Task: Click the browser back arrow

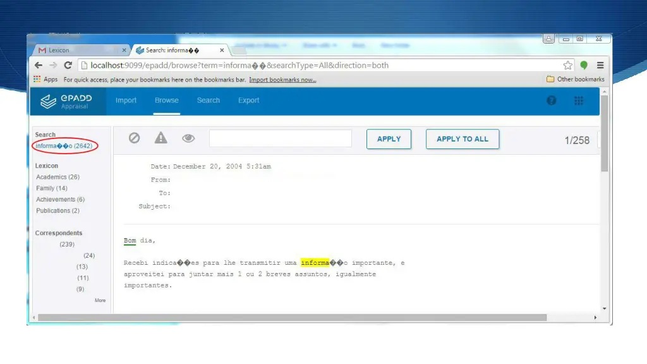Action: pos(39,65)
